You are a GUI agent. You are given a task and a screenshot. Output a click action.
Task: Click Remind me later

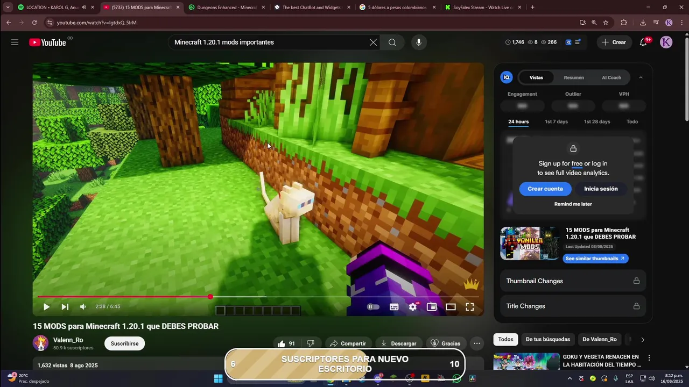[x=573, y=204]
